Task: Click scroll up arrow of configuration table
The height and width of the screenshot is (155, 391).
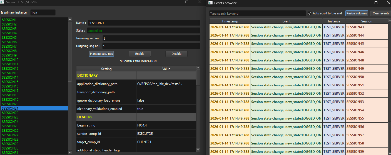Action: (x=198, y=68)
